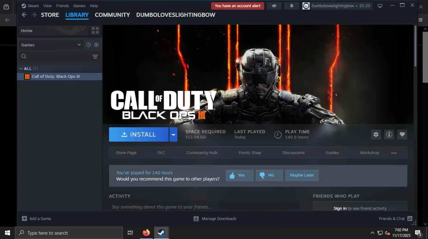This screenshot has width=428, height=239.
Task: Open the COMMUNITY tab
Action: [112, 15]
